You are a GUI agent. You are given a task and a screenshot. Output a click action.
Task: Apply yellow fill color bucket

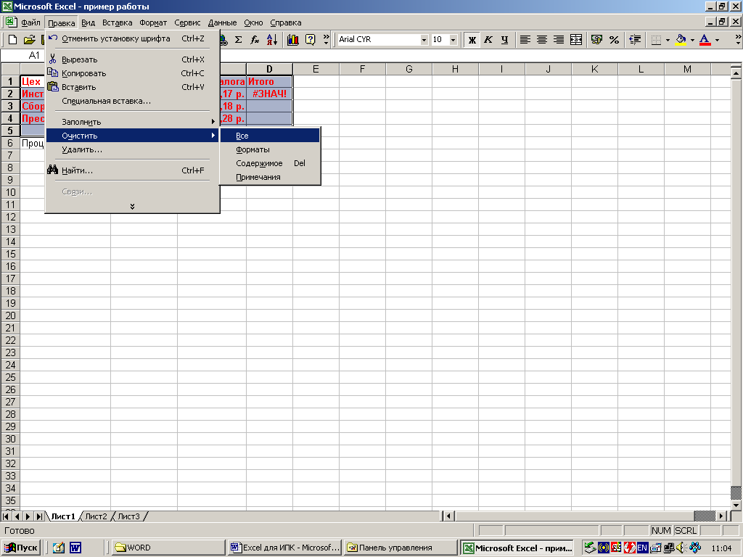point(681,40)
